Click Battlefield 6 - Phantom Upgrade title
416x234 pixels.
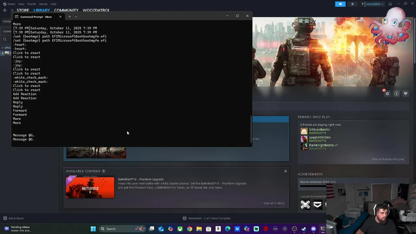coord(141,179)
